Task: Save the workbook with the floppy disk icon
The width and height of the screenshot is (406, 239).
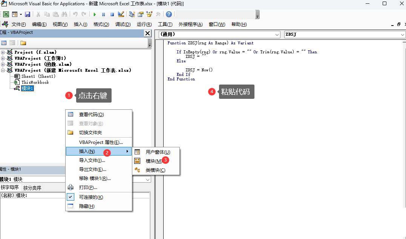Action: coord(28,14)
